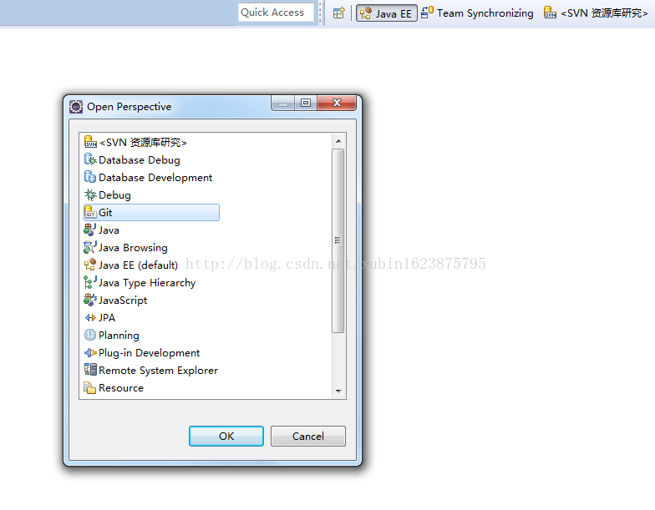Minimize the Open Perspective dialog

(x=283, y=104)
